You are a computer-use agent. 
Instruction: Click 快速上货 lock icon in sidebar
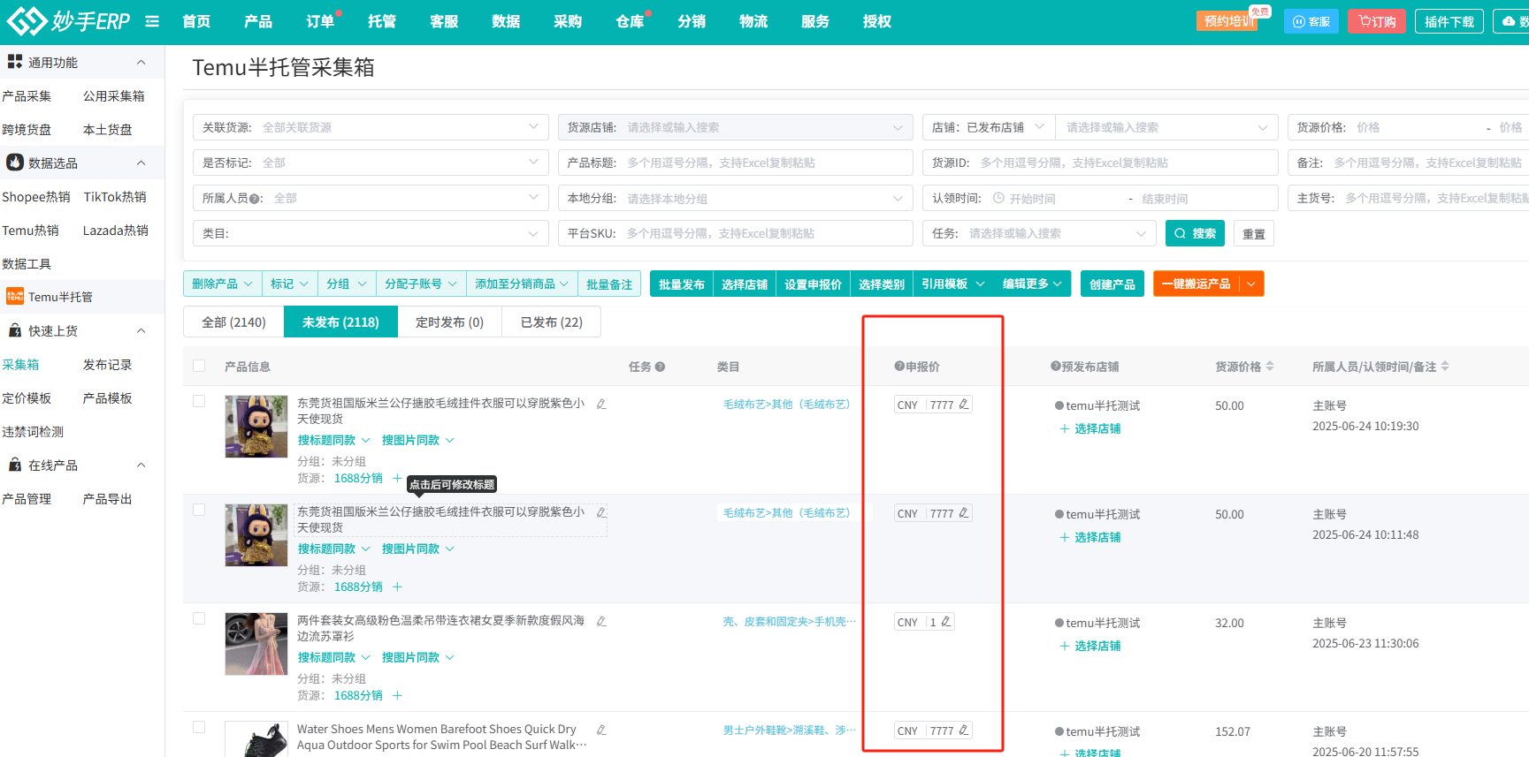15,330
